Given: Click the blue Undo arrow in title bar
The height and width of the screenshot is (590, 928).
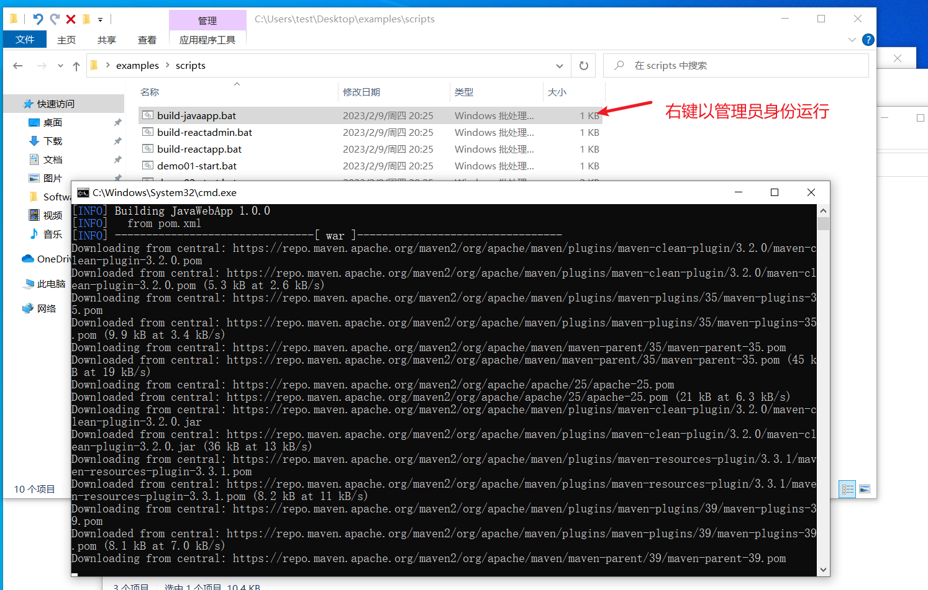Looking at the screenshot, I should (38, 19).
